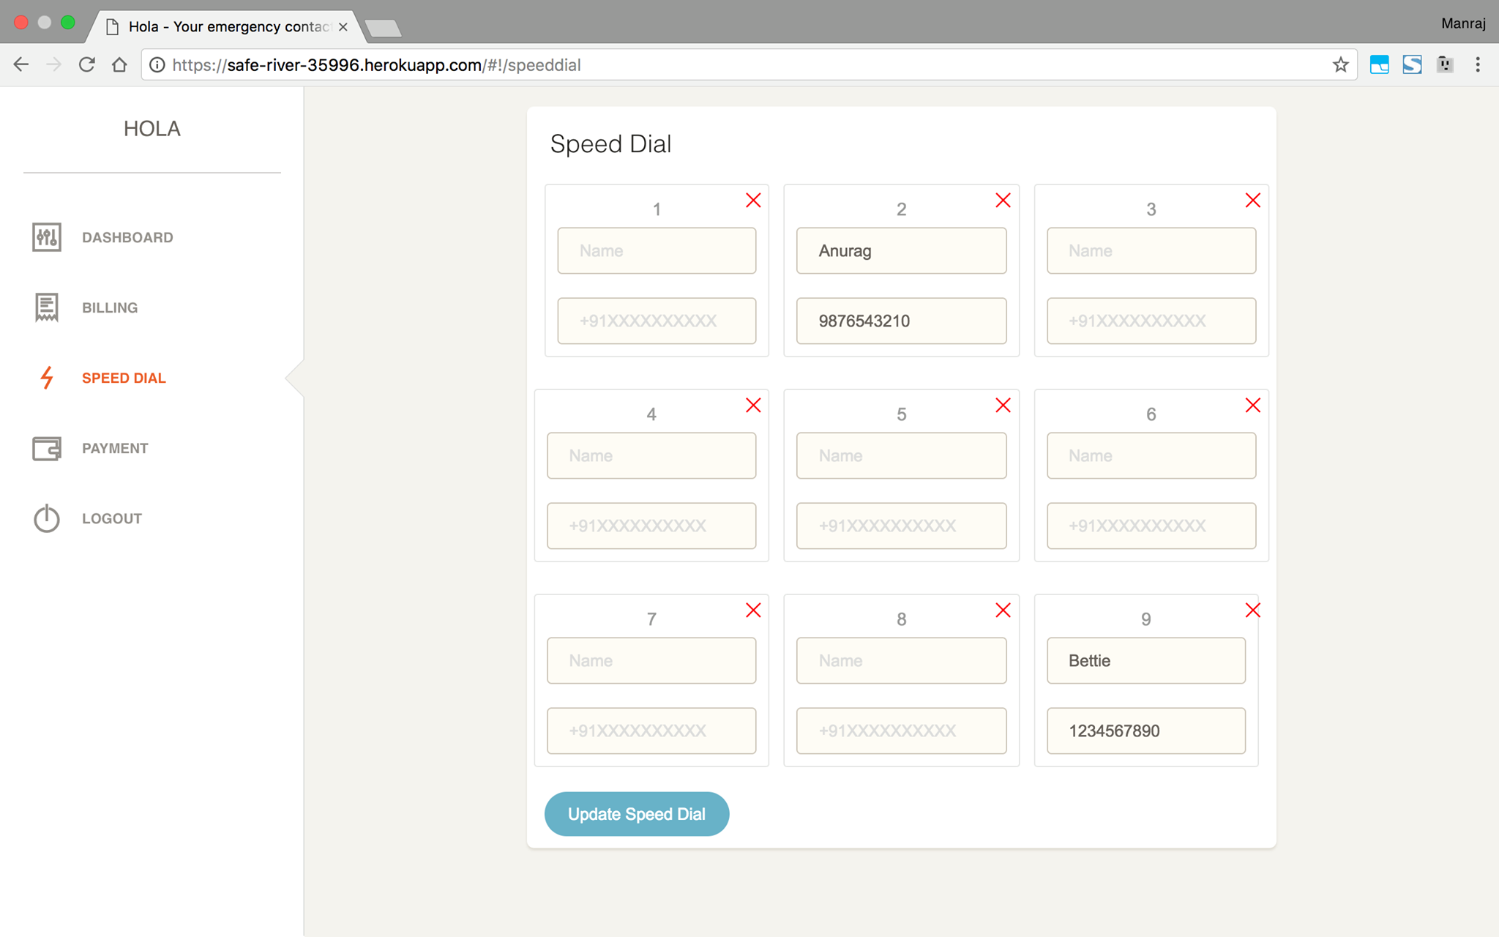Image resolution: width=1499 pixels, height=937 pixels.
Task: Bookmark page with star icon
Action: 1340,65
